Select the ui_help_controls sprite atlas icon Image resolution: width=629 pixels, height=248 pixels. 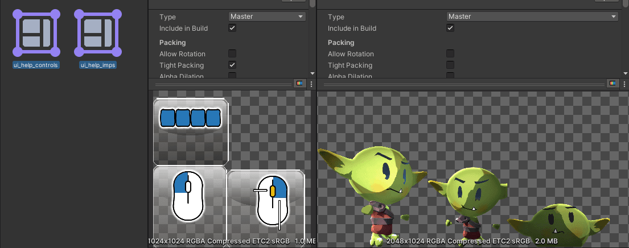36,33
